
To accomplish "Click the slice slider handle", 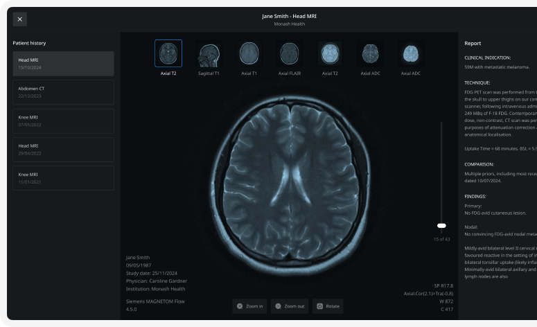I will click(x=441, y=225).
